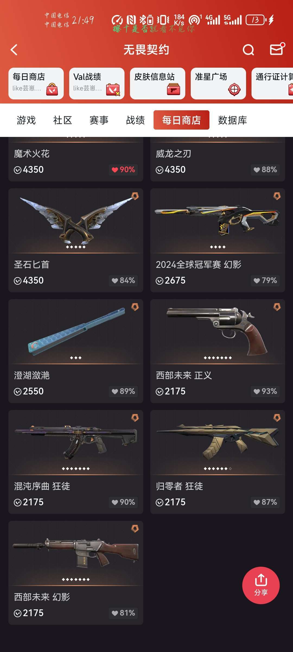Open the 西部未来 幻影 skin card

click(x=76, y=573)
